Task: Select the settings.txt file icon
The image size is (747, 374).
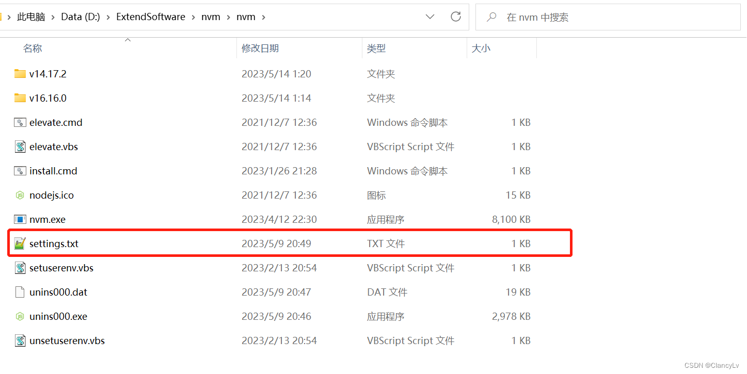Action: coord(20,243)
